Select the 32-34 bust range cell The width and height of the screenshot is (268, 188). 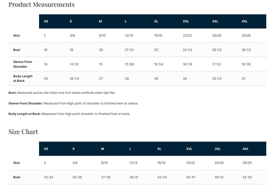click(x=48, y=177)
